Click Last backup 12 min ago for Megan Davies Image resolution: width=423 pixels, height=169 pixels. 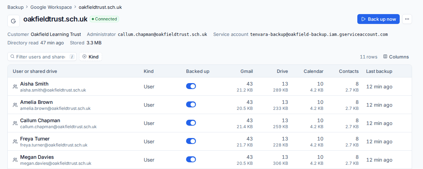(379, 160)
